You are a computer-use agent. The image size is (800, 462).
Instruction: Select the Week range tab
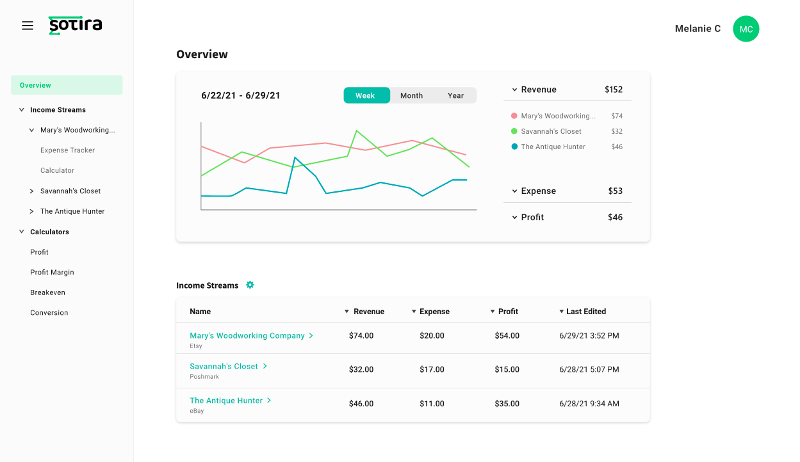point(366,95)
